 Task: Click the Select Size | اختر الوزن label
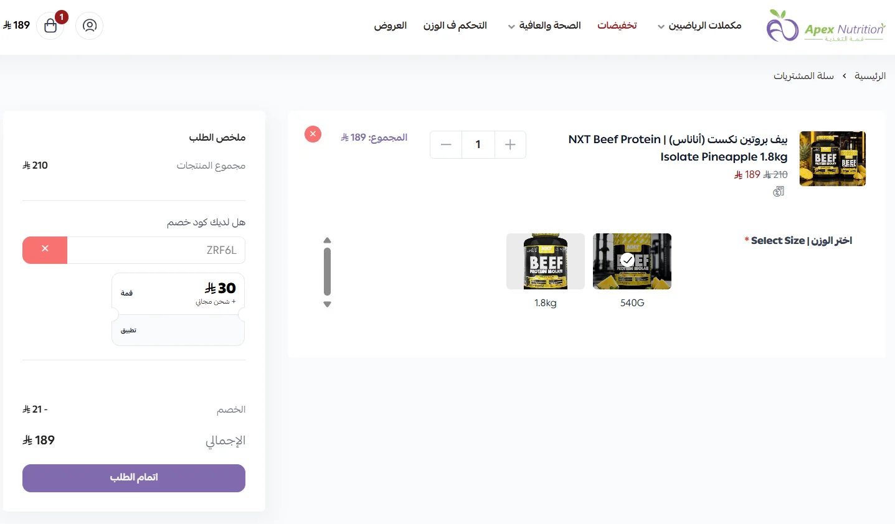click(798, 241)
